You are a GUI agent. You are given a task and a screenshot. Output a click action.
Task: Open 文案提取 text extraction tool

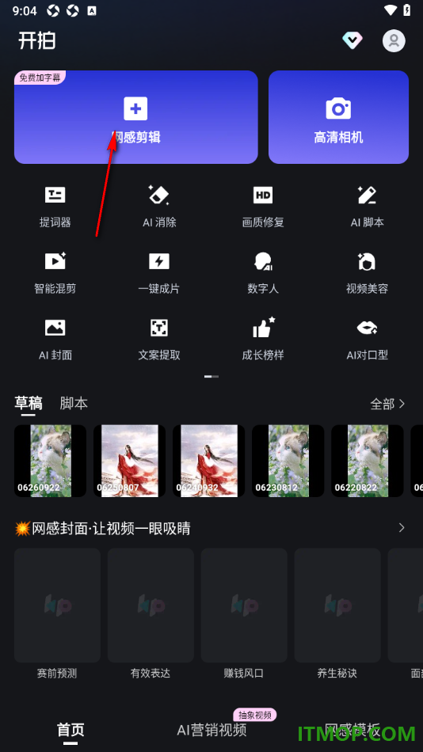tap(159, 340)
